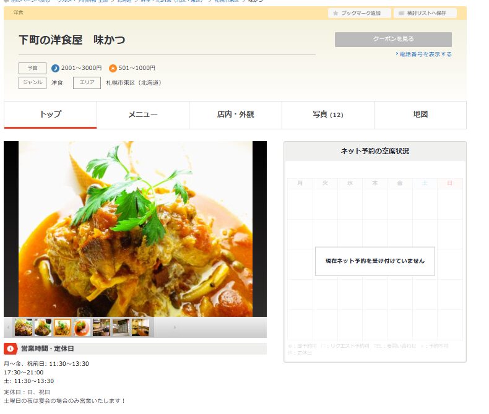
Task: Click the bookmark star icon
Action: pos(335,13)
